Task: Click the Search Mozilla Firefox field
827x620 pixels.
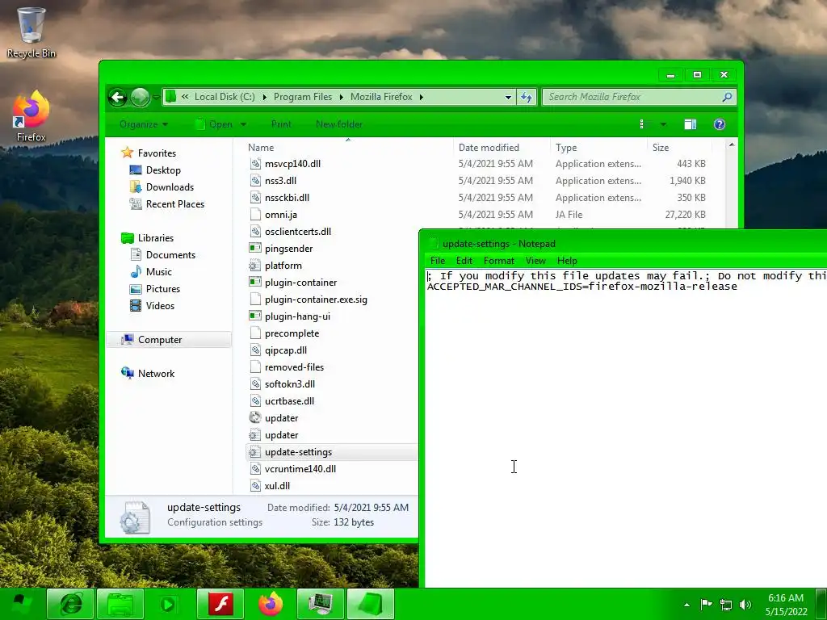Action: pyautogui.click(x=633, y=97)
